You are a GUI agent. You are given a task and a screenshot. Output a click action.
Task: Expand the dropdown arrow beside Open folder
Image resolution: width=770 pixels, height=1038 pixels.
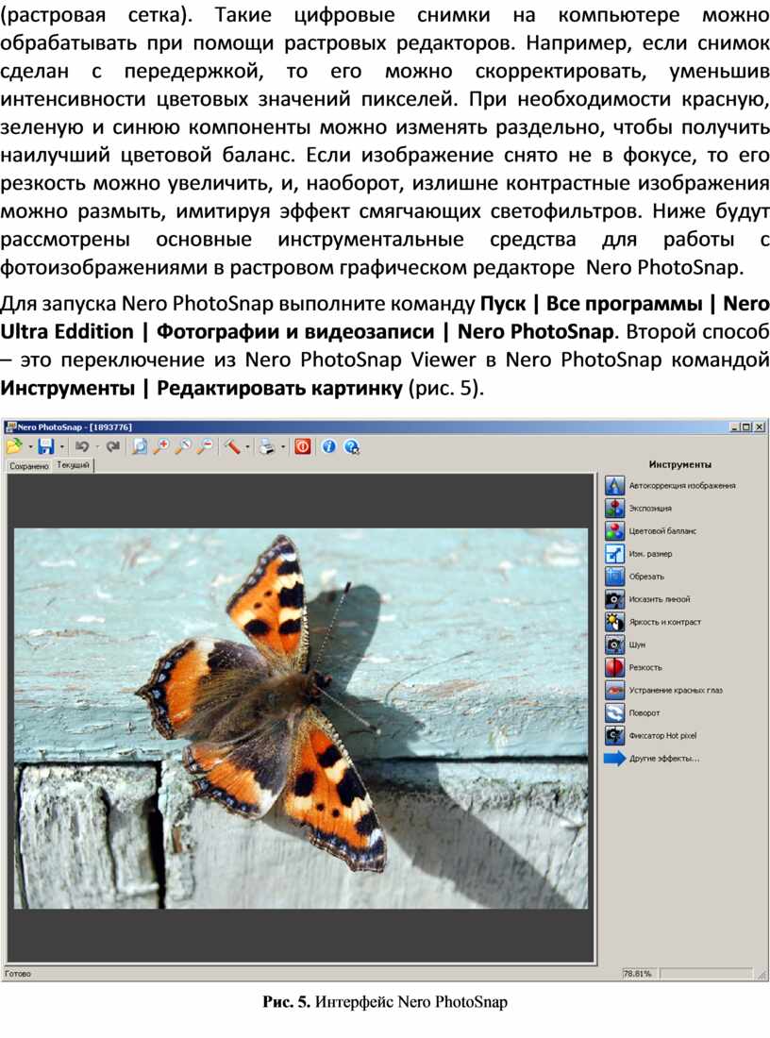click(29, 447)
